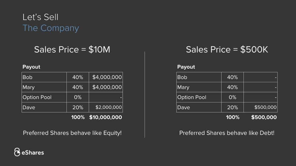
Task: Select the "Sales Price = $10M" heading
Action: coord(72,50)
